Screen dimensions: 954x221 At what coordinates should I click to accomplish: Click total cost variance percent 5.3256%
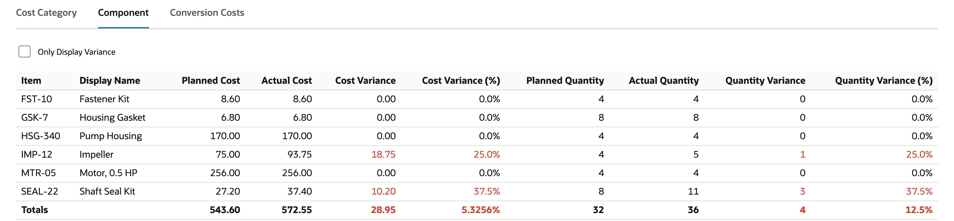click(x=481, y=209)
